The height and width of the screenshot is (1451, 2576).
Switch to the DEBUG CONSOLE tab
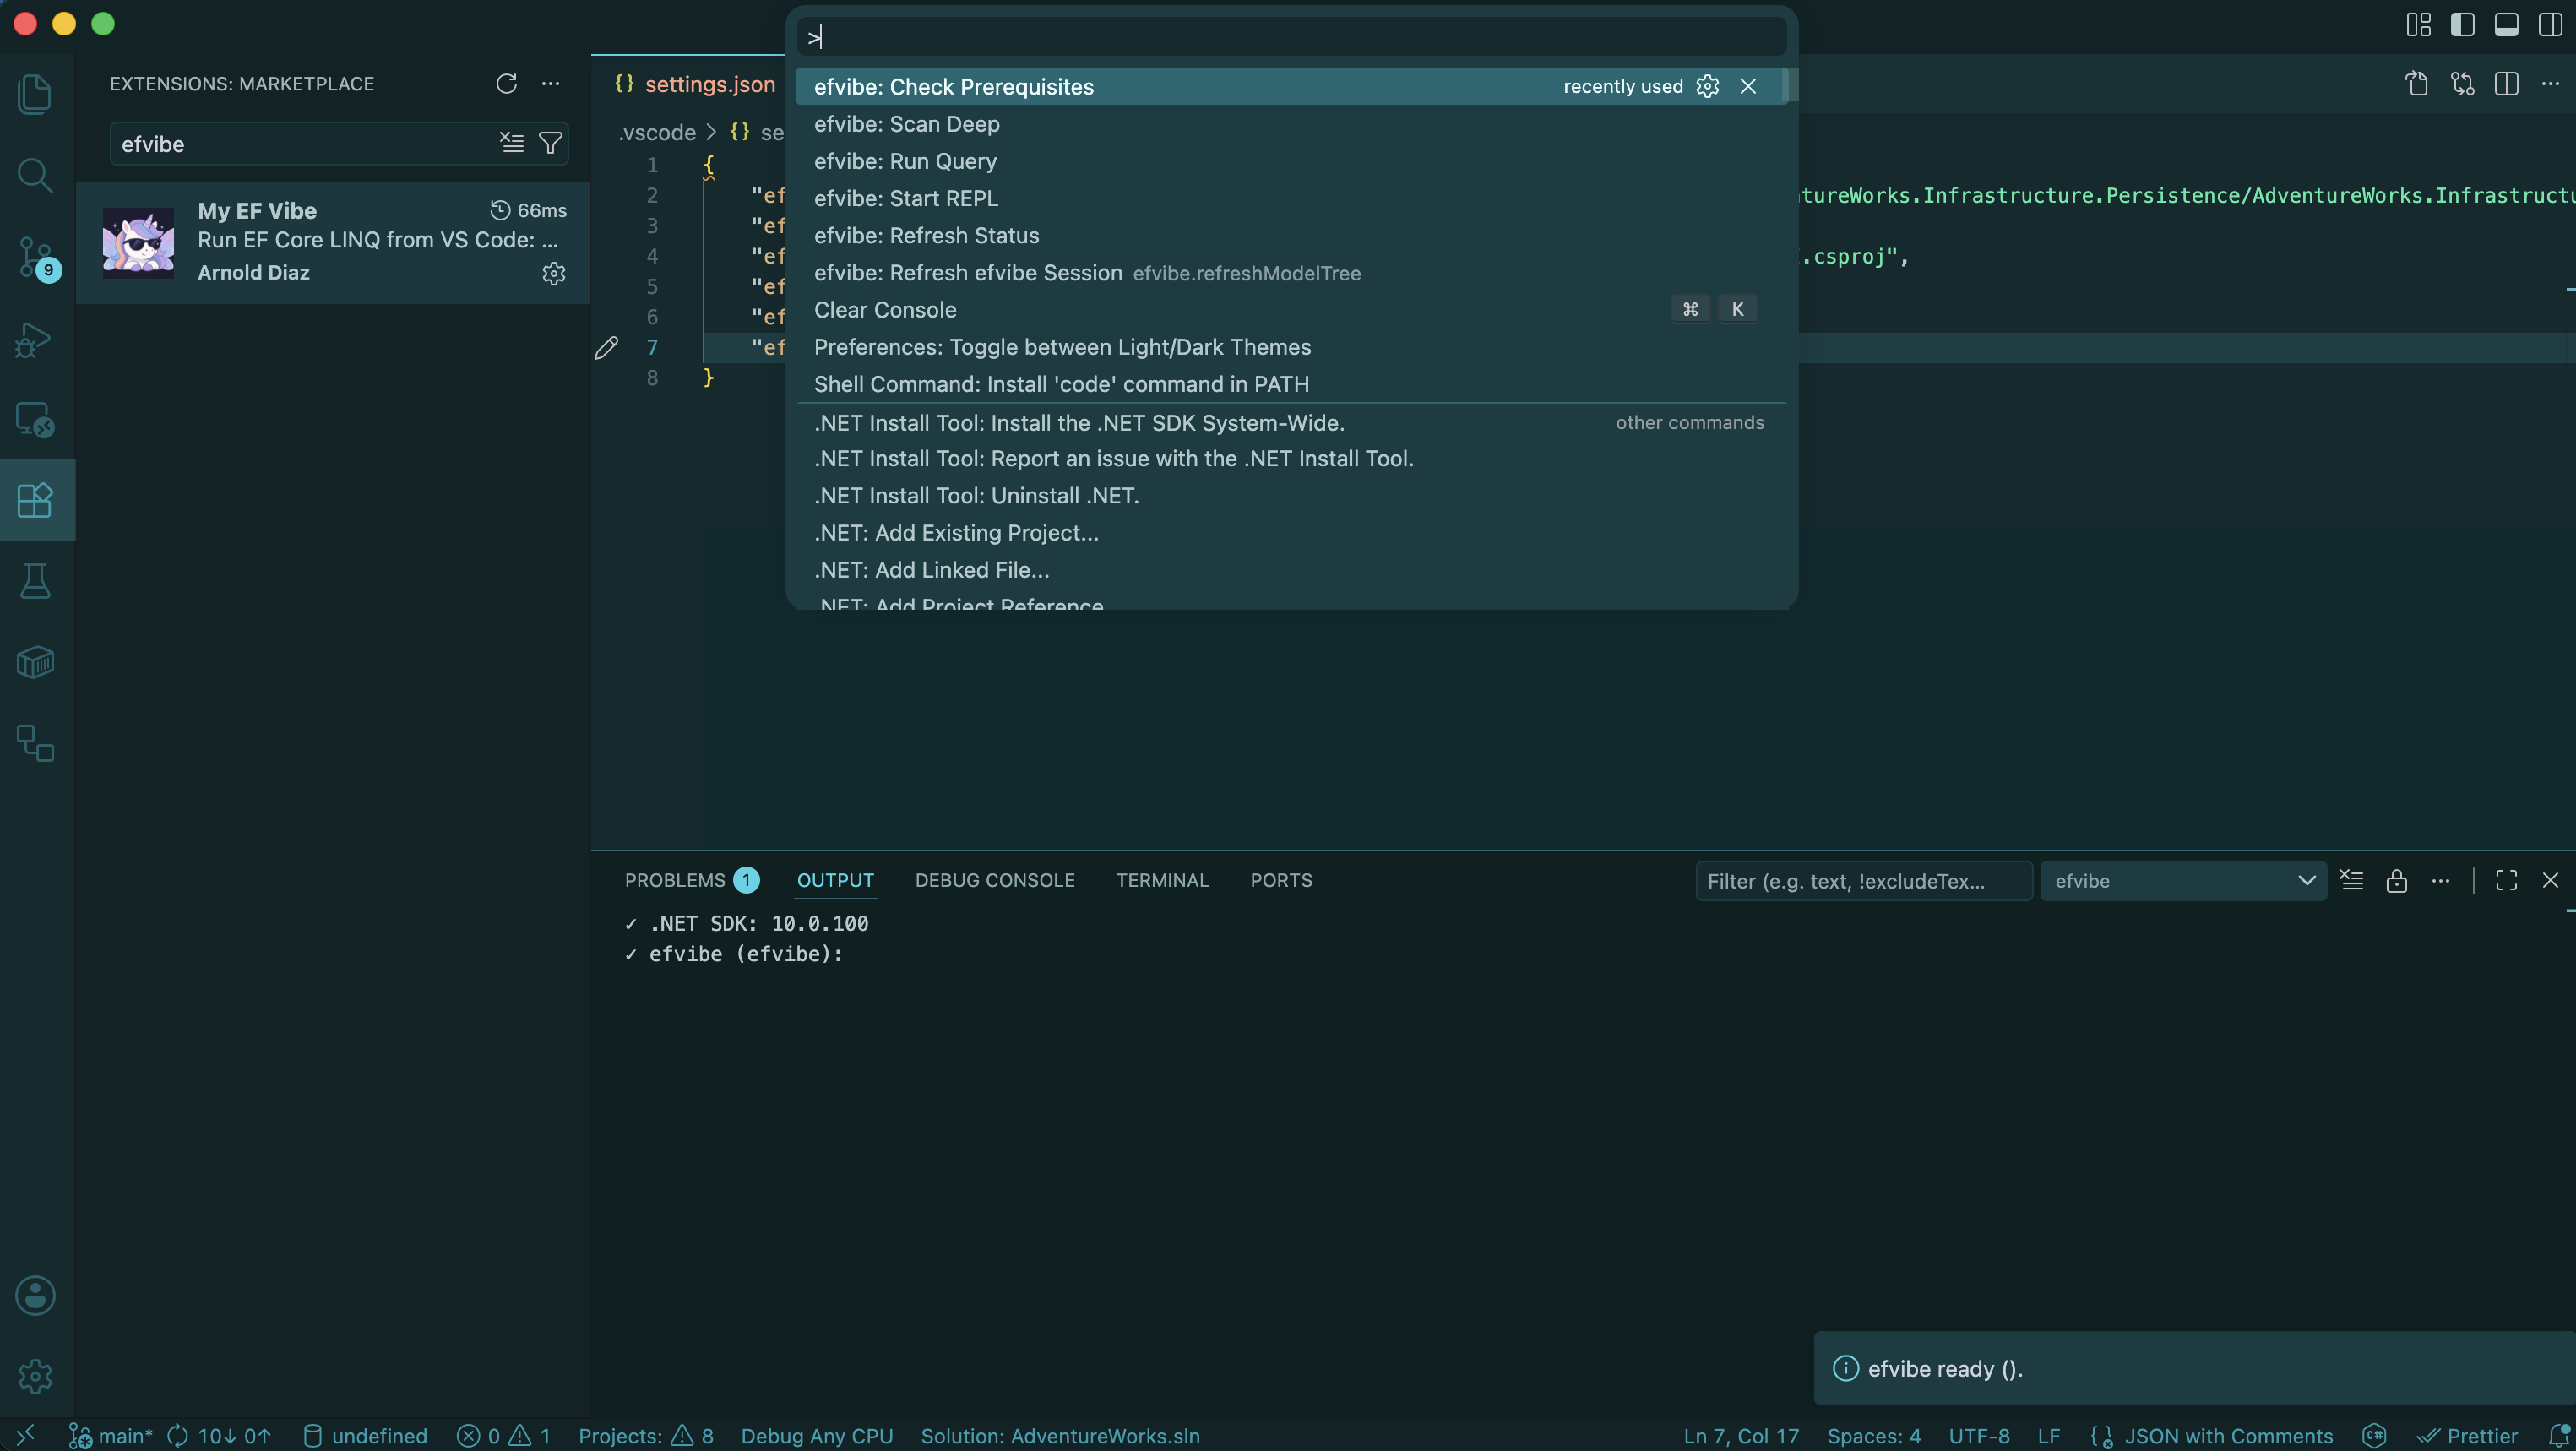(x=995, y=880)
